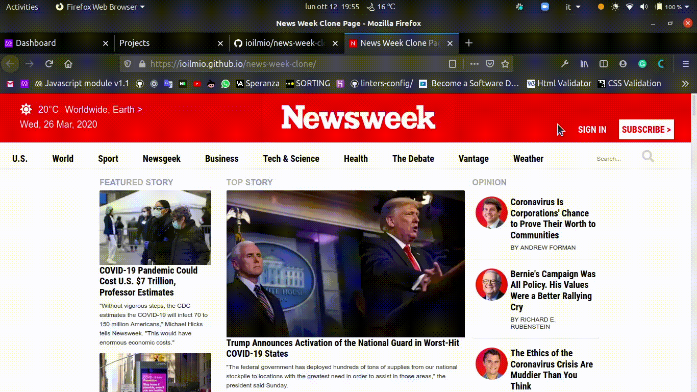697x392 pixels.
Task: Open page actions three-dot menu
Action: tap(475, 64)
